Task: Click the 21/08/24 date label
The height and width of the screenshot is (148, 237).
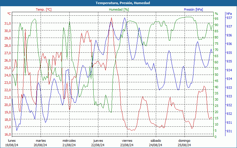Action: (69, 145)
